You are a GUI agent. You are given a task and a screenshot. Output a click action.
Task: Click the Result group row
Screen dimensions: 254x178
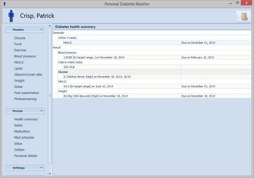(x=152, y=47)
